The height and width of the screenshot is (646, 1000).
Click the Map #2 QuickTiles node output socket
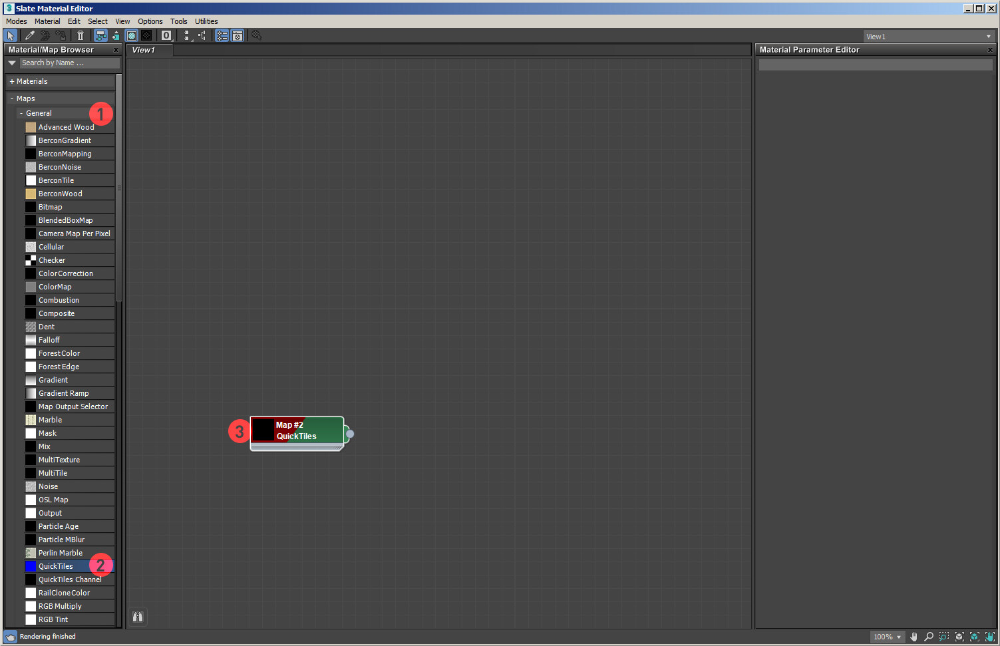[x=350, y=434]
